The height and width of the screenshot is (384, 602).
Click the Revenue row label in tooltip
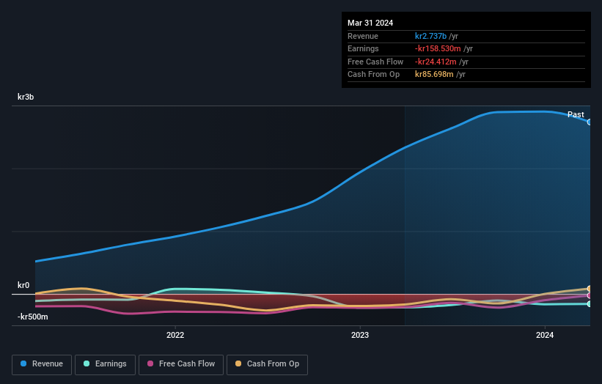tap(363, 36)
